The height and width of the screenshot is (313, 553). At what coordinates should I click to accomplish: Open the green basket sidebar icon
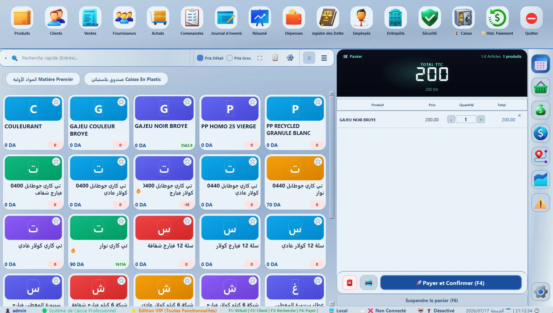pyautogui.click(x=541, y=87)
